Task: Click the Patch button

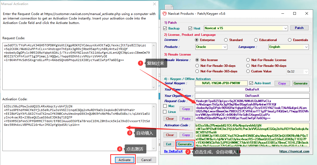Action: tap(299, 28)
